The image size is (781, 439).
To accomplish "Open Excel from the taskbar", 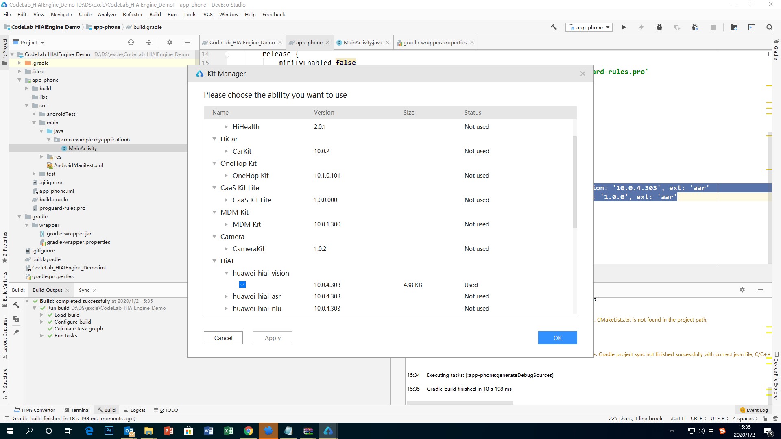I will tap(229, 431).
